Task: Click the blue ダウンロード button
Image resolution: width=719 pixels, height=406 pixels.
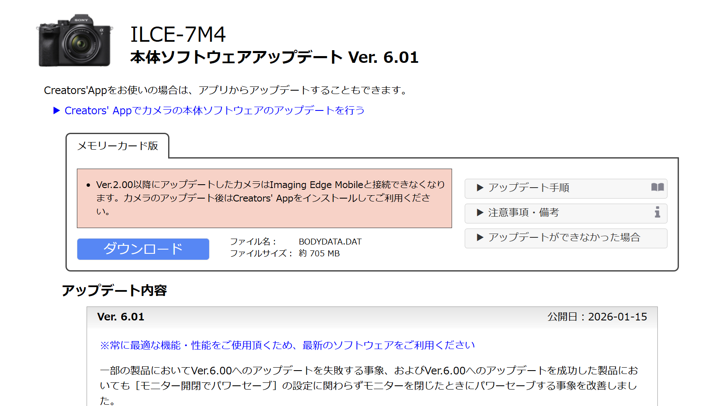Action: click(143, 249)
